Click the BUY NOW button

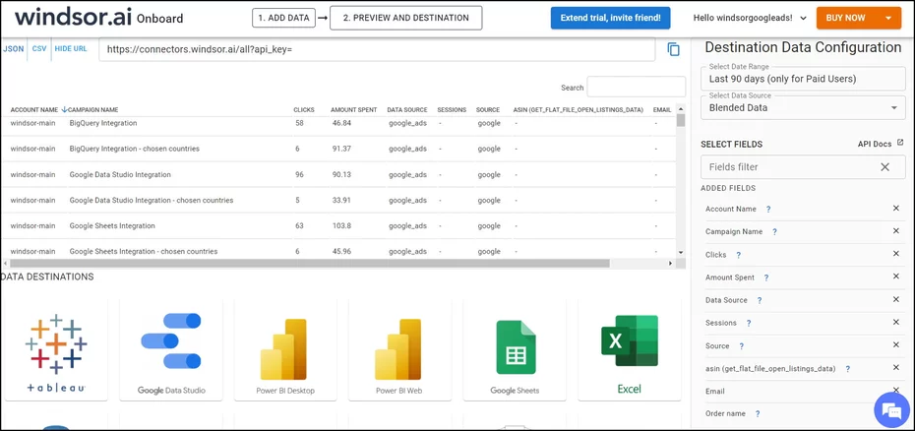point(845,18)
